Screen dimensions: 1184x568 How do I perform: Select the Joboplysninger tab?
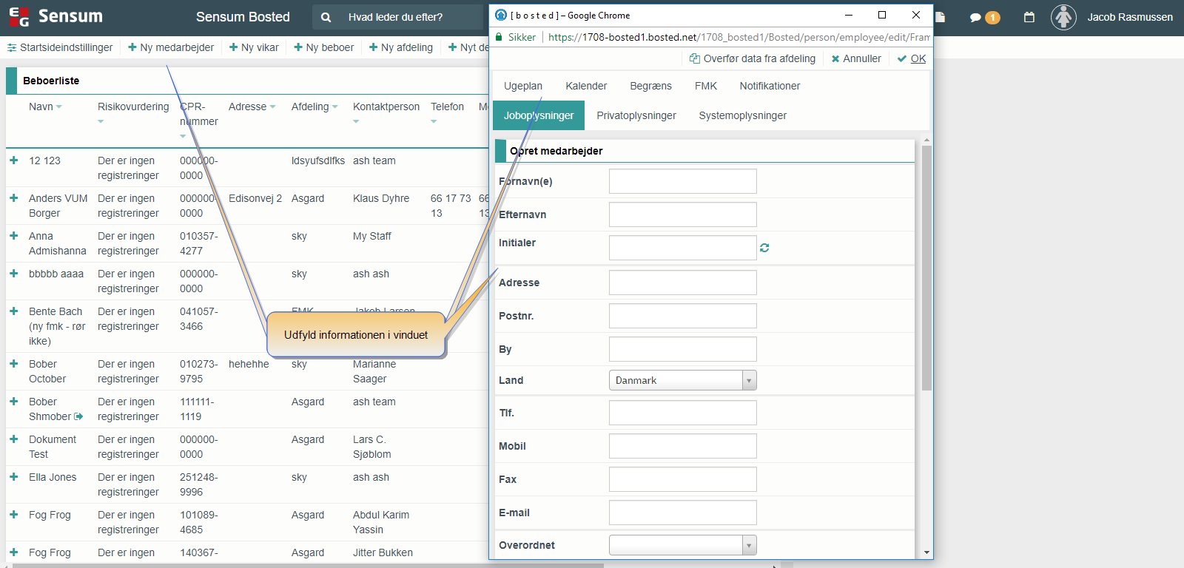tap(539, 115)
